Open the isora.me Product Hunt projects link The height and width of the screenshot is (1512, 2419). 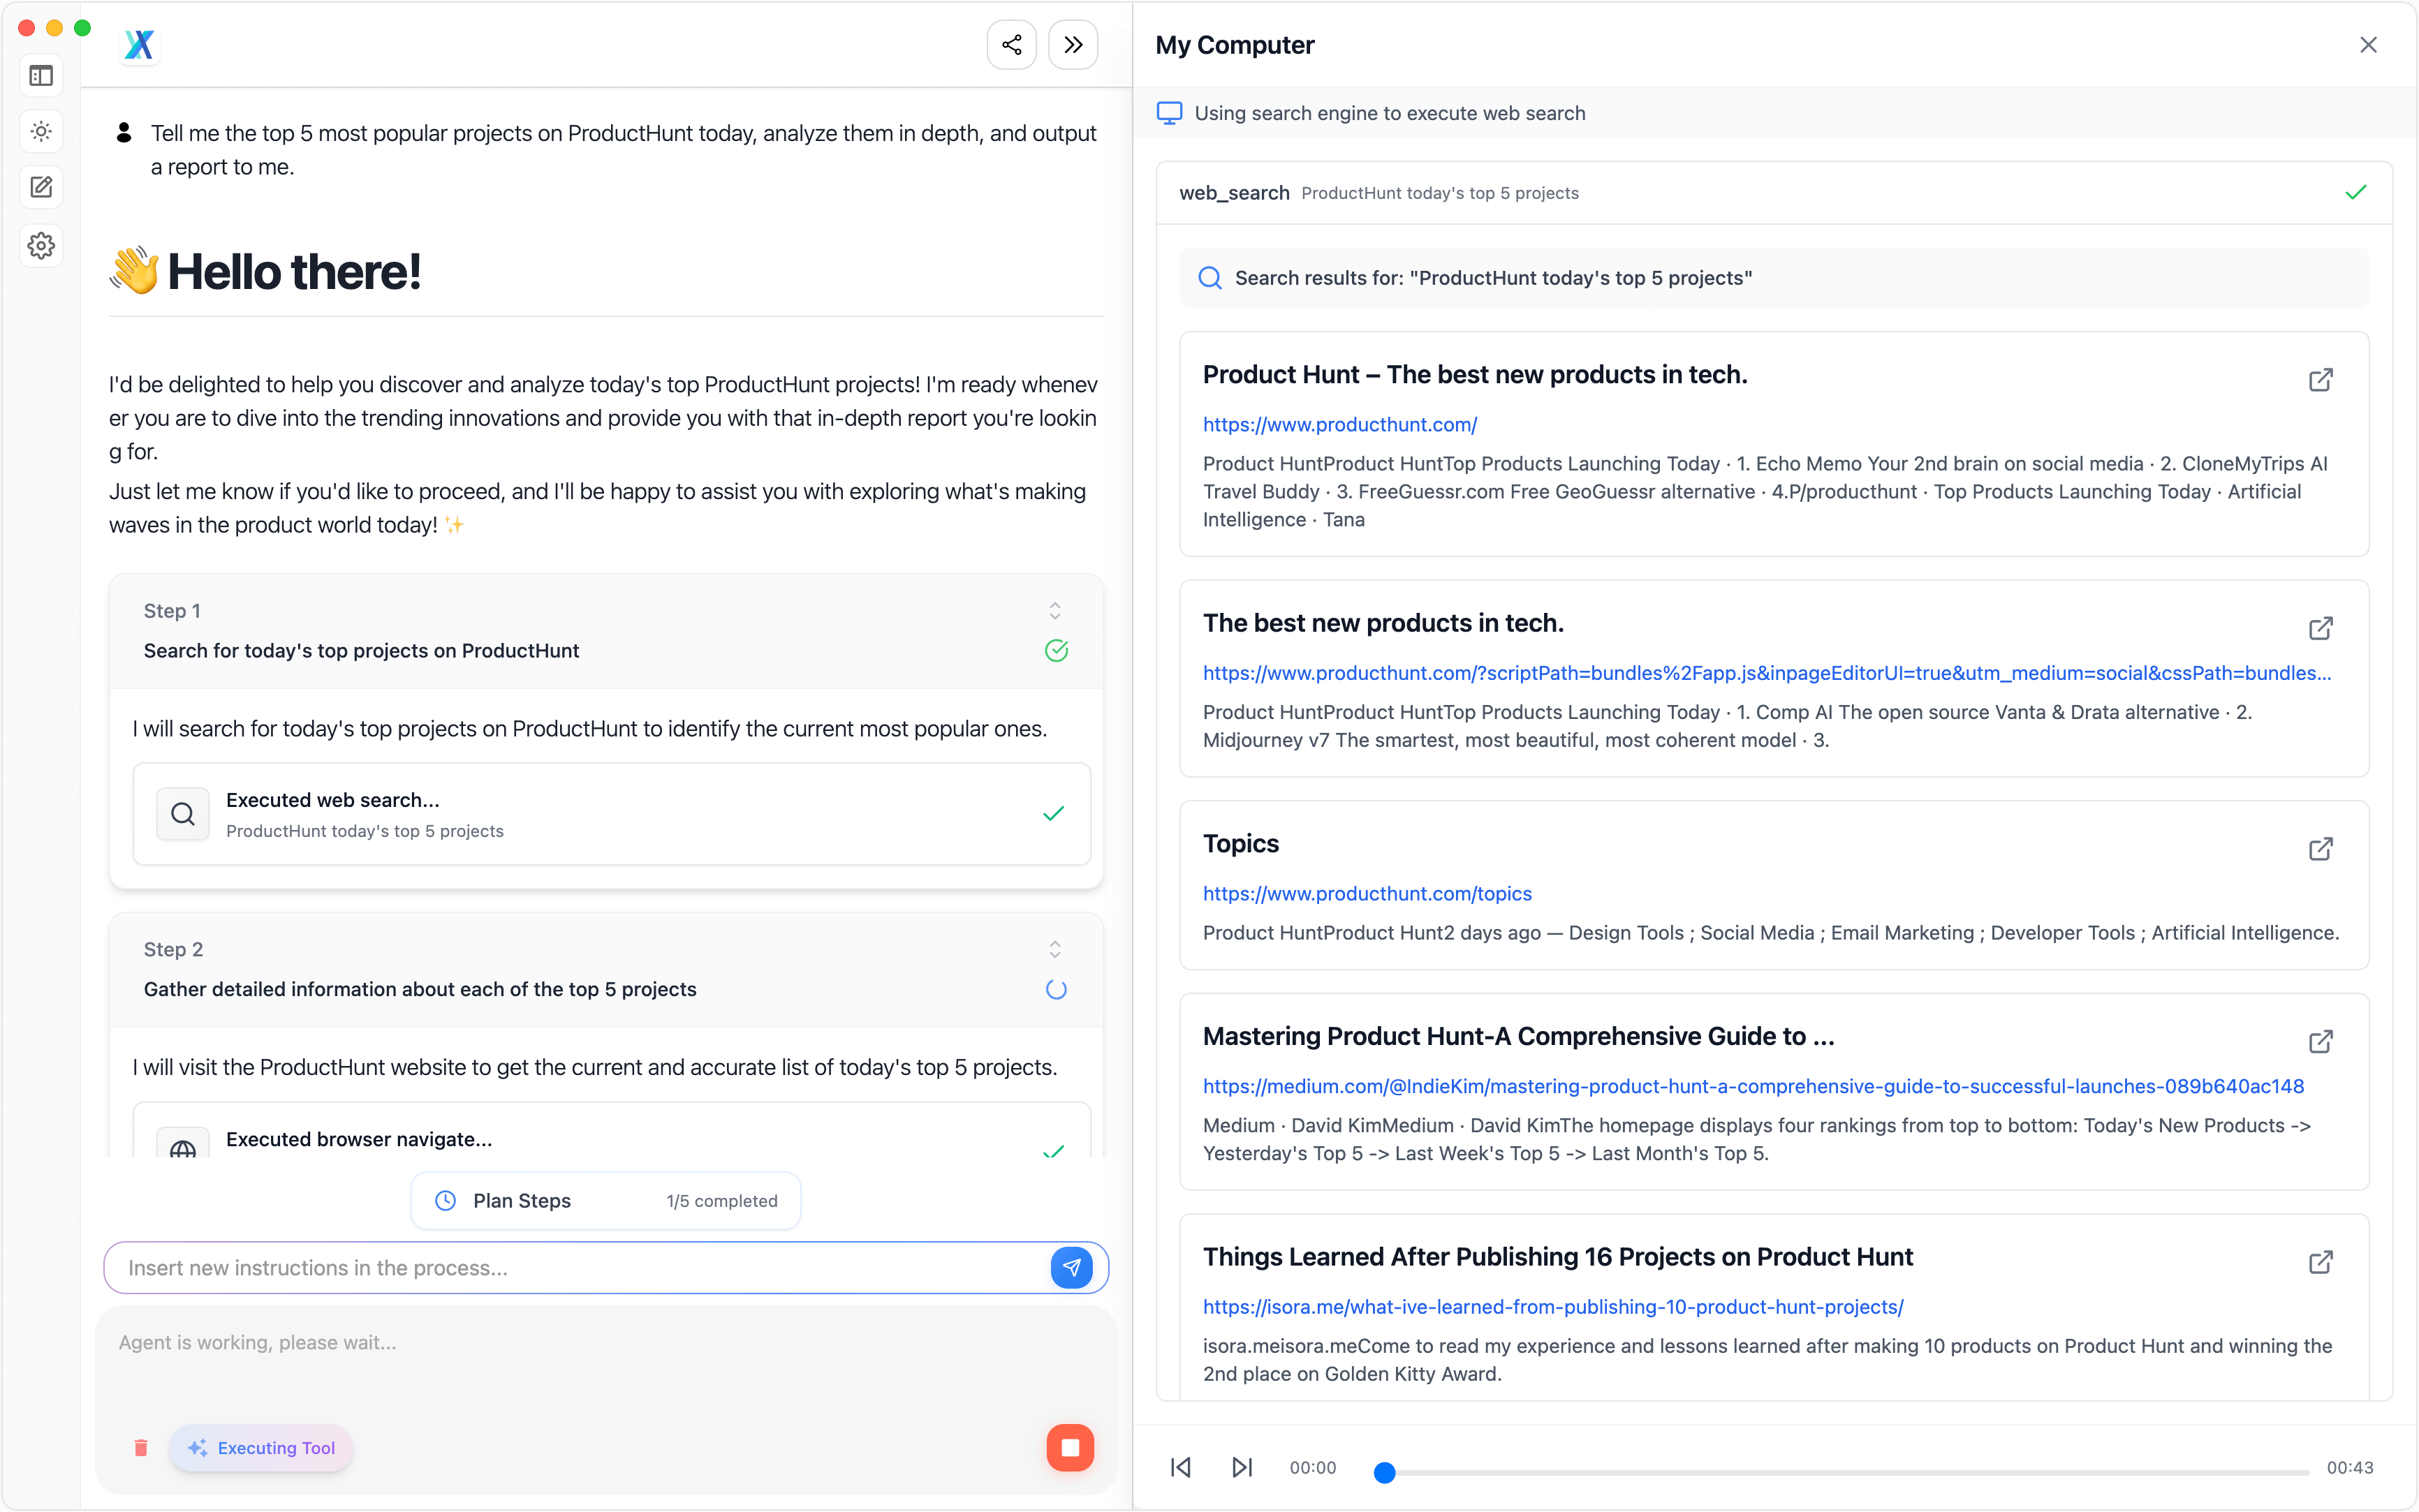coord(1552,1306)
